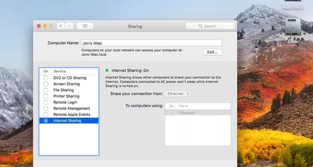
Task: Select the Remote Management service label
Action: (x=72, y=109)
